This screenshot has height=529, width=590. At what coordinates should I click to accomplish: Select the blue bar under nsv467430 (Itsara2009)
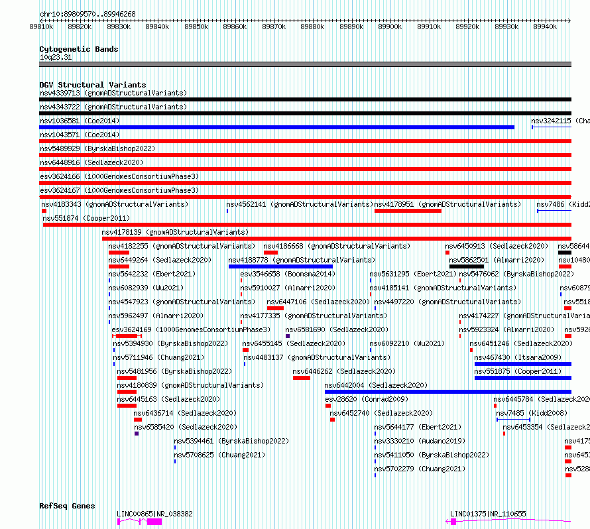pos(523,364)
